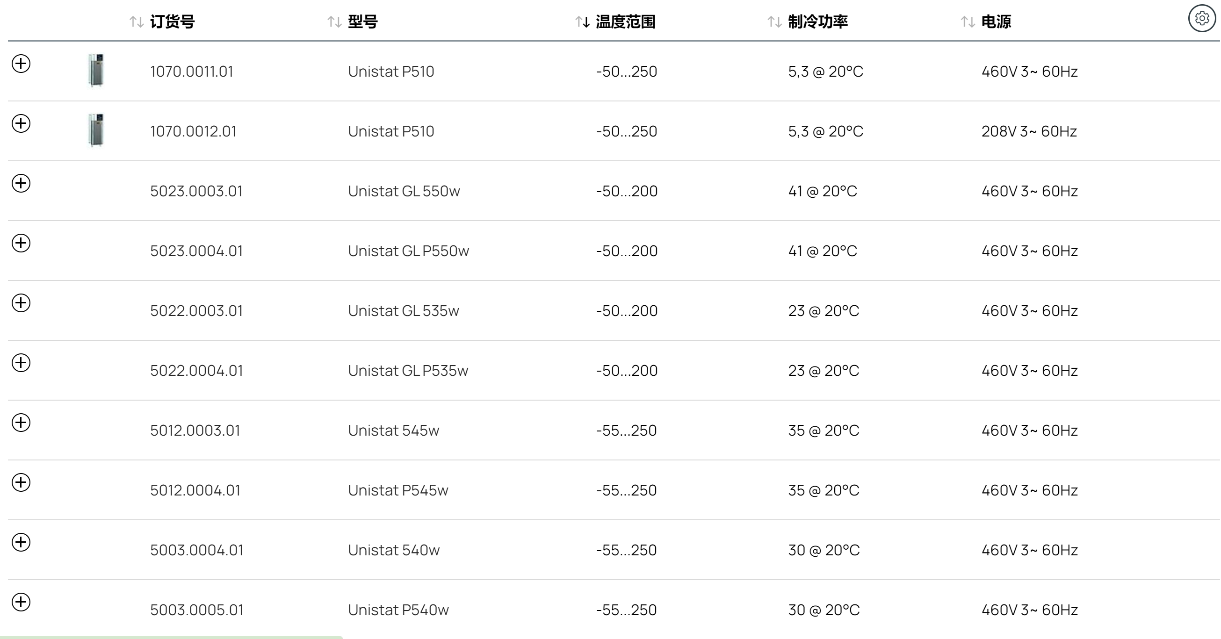
Task: Click the 温度范围 column header label
Action: [626, 22]
